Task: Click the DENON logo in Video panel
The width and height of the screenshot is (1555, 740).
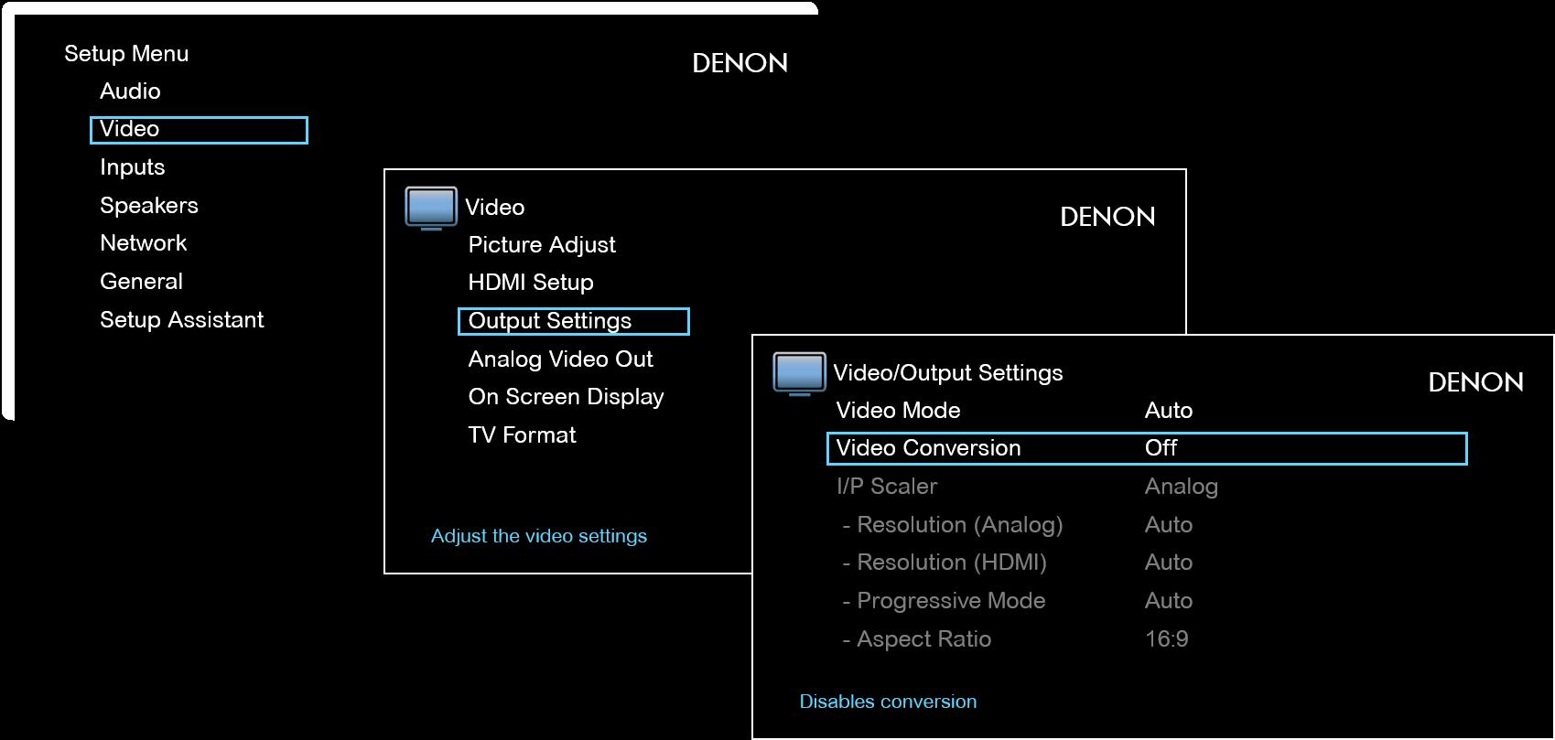Action: pyautogui.click(x=1107, y=217)
